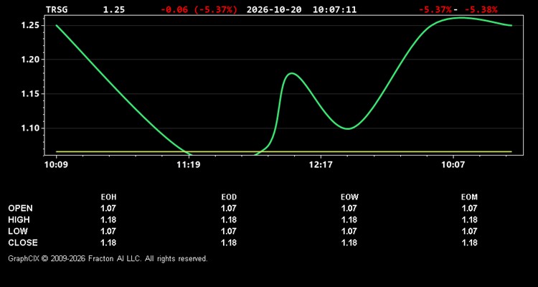Click the -5.37% value at top right

[435, 9]
